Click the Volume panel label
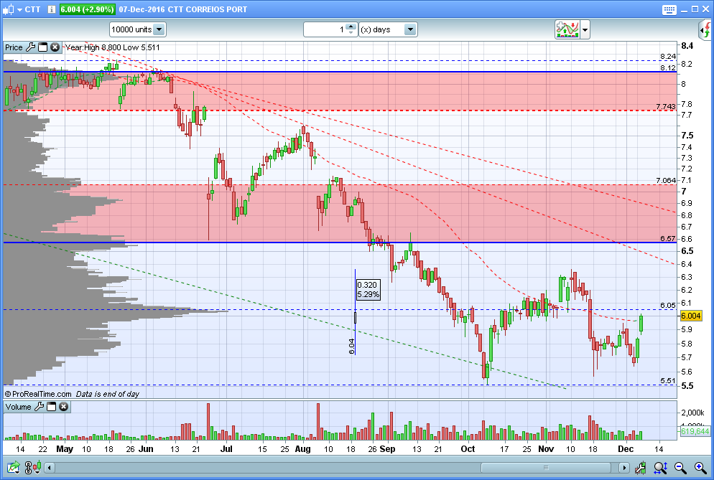The height and width of the screenshot is (480, 714). tap(18, 407)
